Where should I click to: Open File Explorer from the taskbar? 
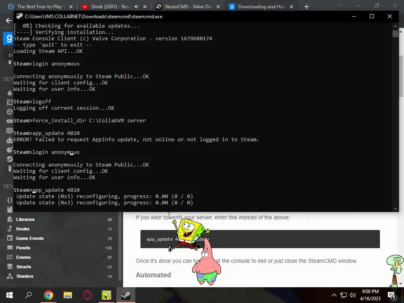click(68, 295)
